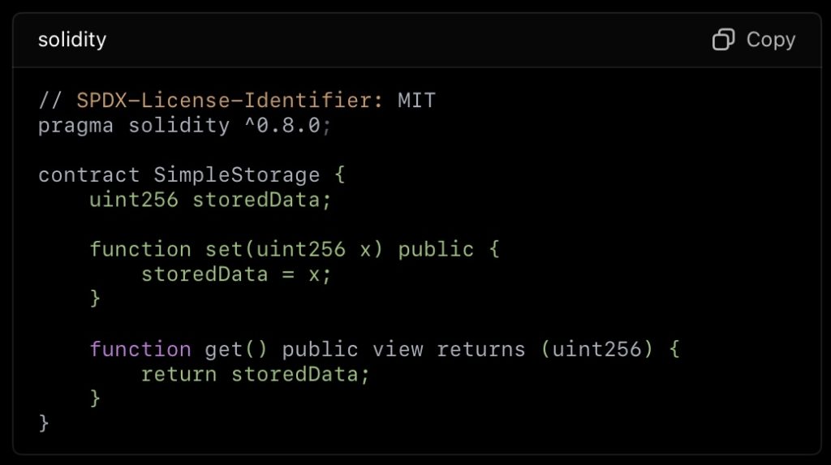Click the green function keyword before set

pyautogui.click(x=140, y=249)
